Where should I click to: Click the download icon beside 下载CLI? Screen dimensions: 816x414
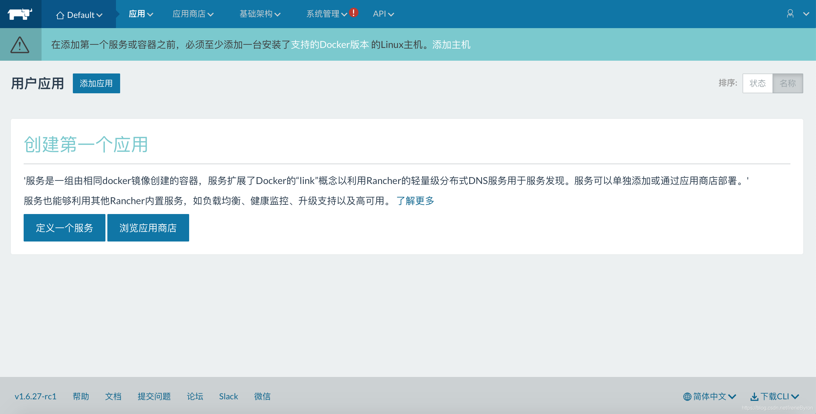(754, 397)
